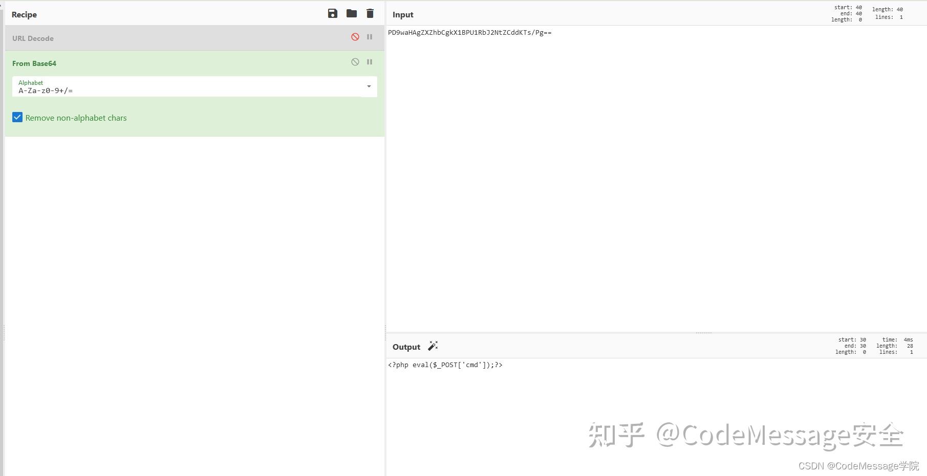Trigger the Magic wand in the Output header

click(x=433, y=346)
